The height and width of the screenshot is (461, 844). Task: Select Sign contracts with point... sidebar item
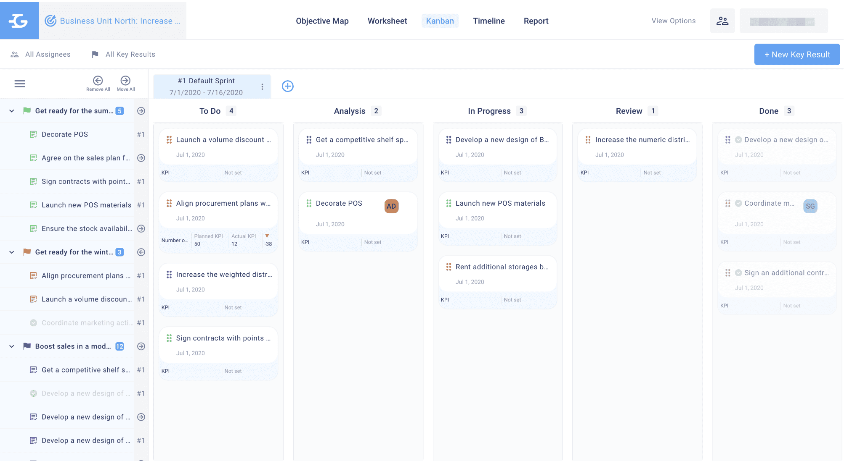(x=86, y=181)
